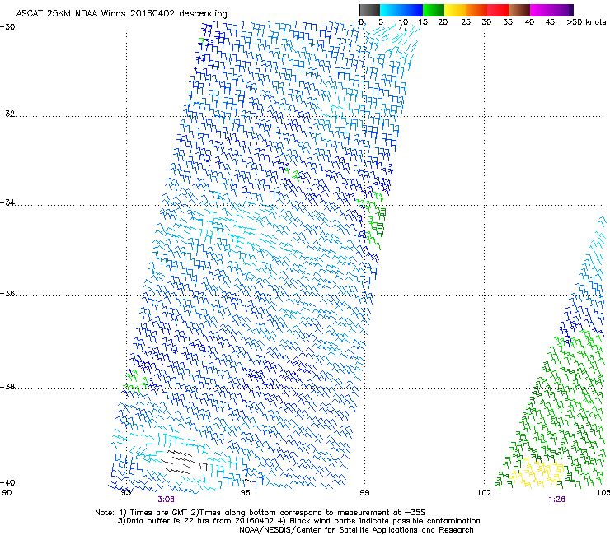Click the '35' legend tick label
Viewport: 610px width, 535px height.
pos(508,22)
